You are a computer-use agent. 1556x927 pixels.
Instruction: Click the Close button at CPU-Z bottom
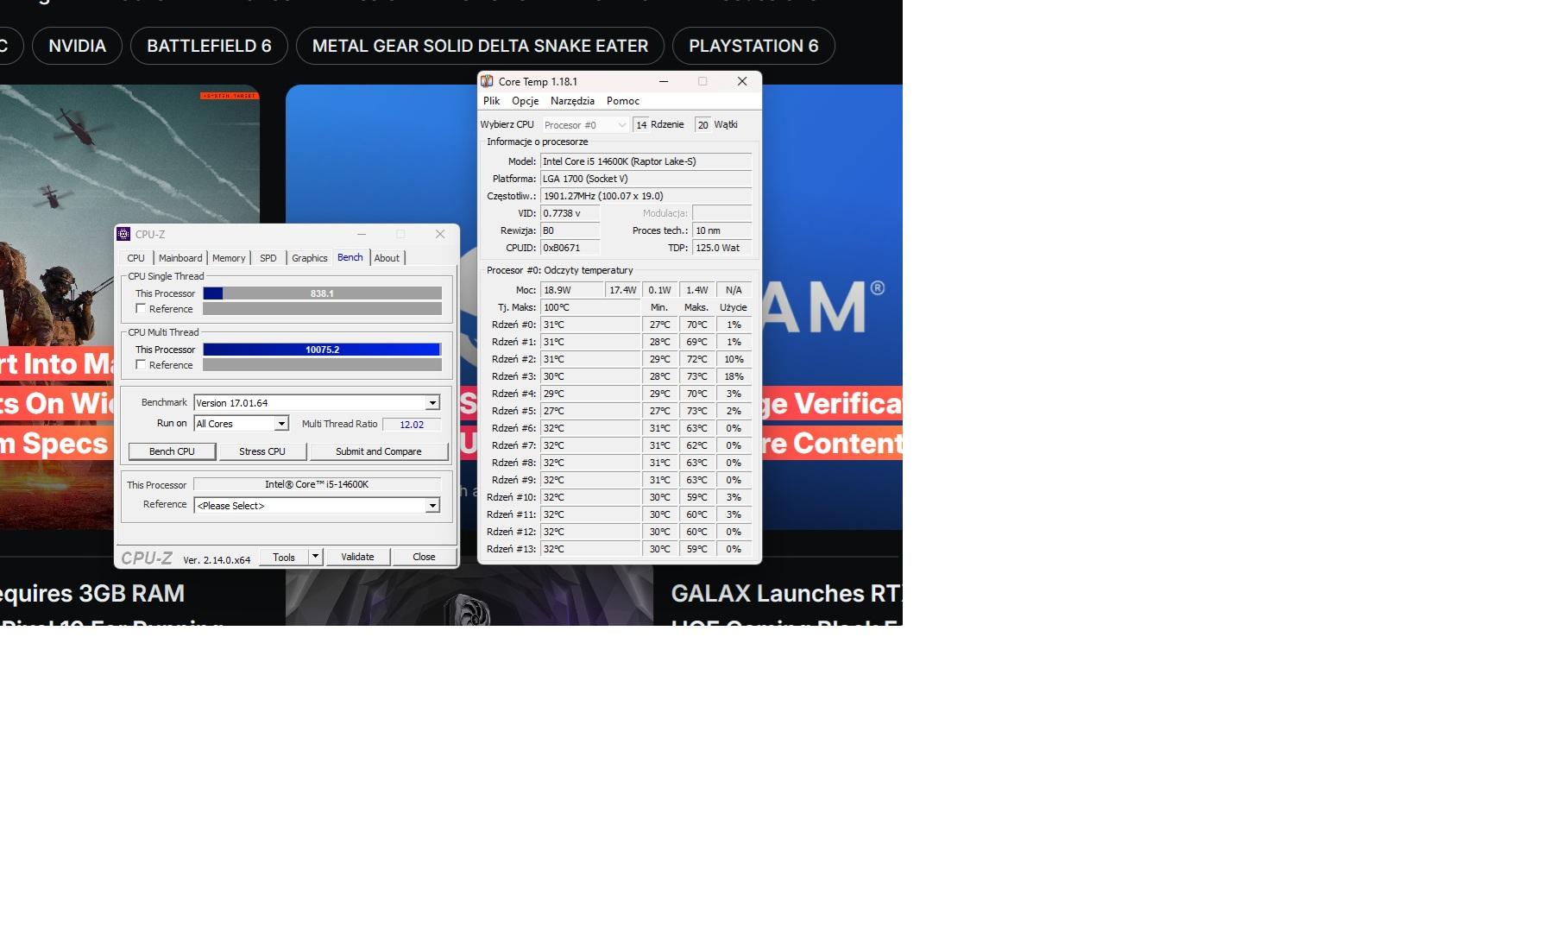click(x=424, y=557)
